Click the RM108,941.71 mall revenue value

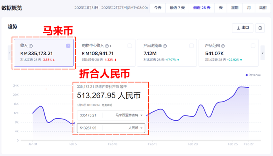[98, 54]
